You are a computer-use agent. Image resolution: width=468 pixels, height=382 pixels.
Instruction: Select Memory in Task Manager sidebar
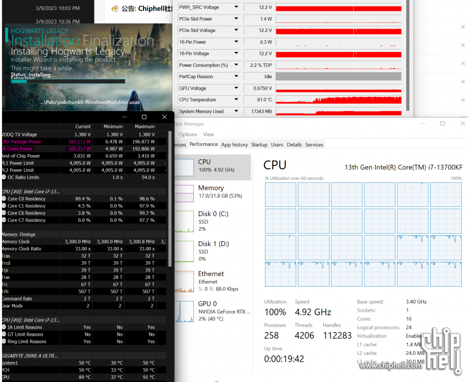(x=213, y=193)
